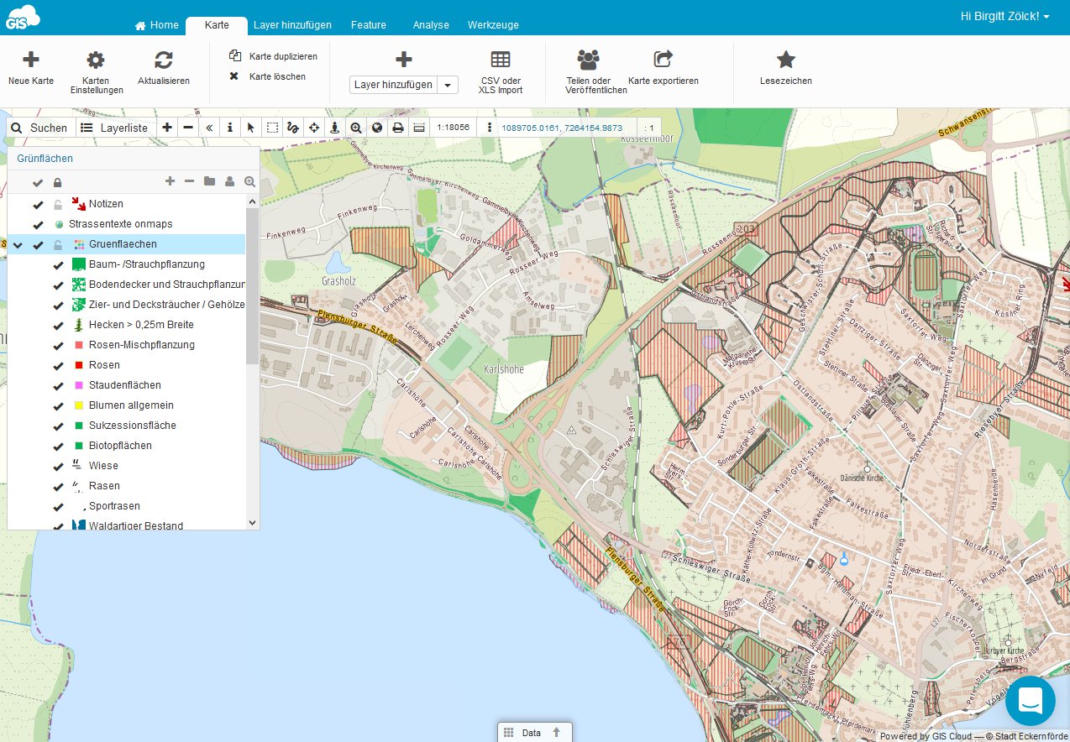Toggle visibility of Notizen layer
1070x742 pixels.
click(38, 204)
